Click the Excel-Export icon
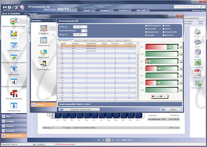This screenshot has height=147, width=207. tap(197, 62)
